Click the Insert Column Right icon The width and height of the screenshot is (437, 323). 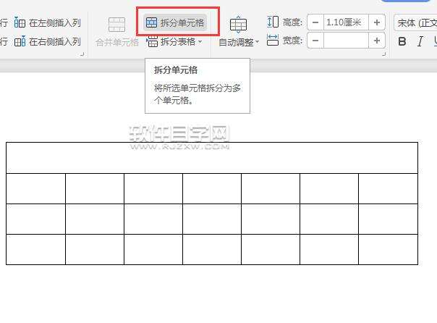pos(20,41)
